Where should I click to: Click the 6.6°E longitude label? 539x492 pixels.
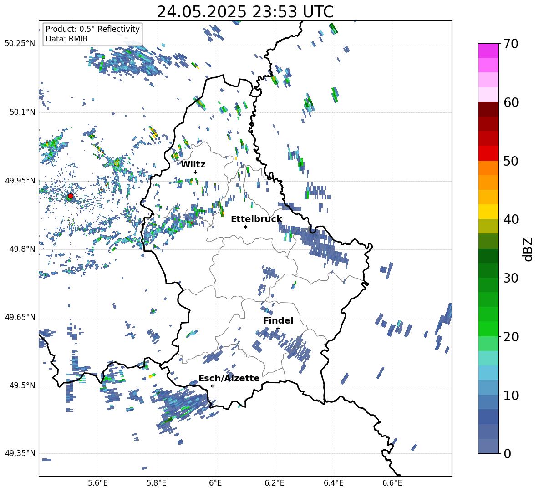pyautogui.click(x=392, y=483)
